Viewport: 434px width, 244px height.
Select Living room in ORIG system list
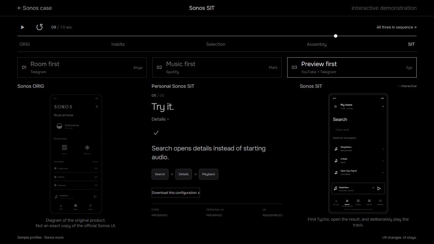(76, 168)
